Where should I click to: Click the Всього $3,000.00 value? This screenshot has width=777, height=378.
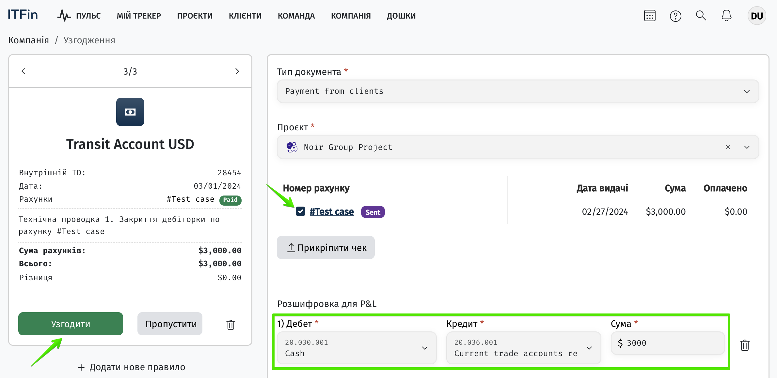(x=220, y=264)
